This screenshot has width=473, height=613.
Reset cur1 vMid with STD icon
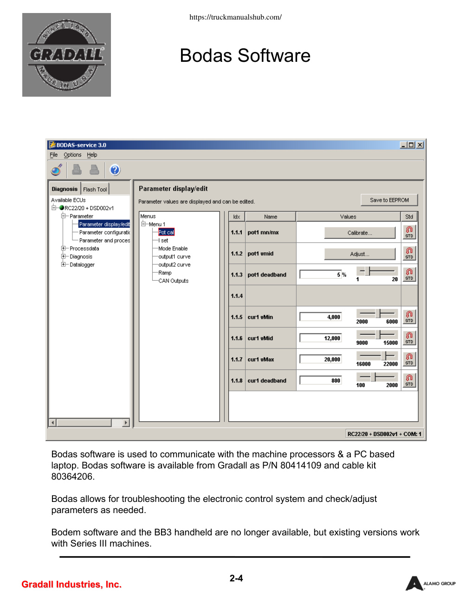[409, 338]
